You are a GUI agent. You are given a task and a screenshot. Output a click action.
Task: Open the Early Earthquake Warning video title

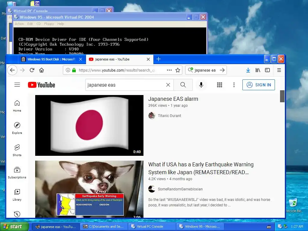(x=201, y=168)
